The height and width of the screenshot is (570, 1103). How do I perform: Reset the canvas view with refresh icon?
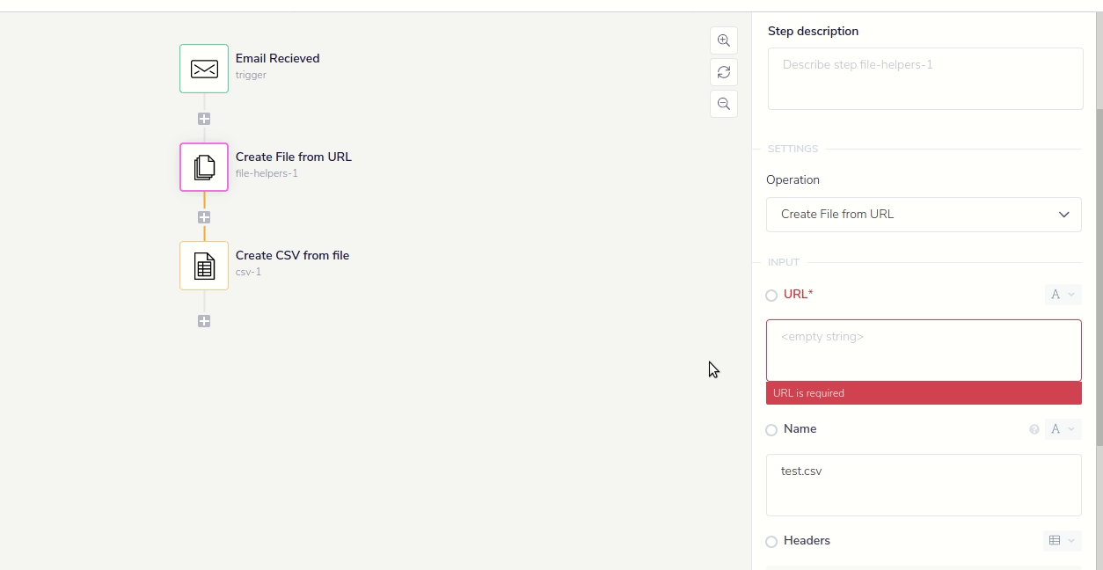click(x=724, y=72)
